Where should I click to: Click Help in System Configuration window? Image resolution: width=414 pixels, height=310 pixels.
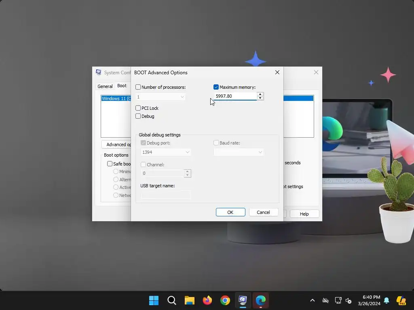304,214
